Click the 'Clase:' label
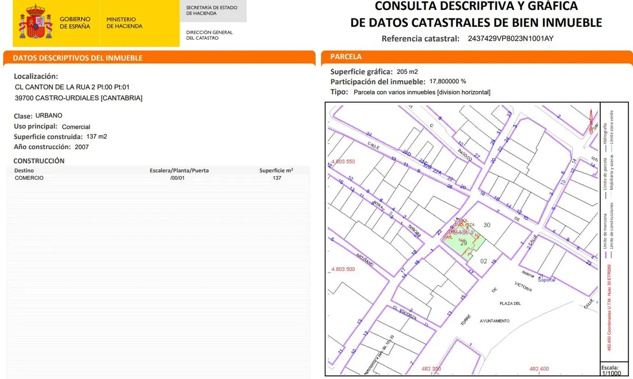The image size is (633, 379). (x=23, y=115)
